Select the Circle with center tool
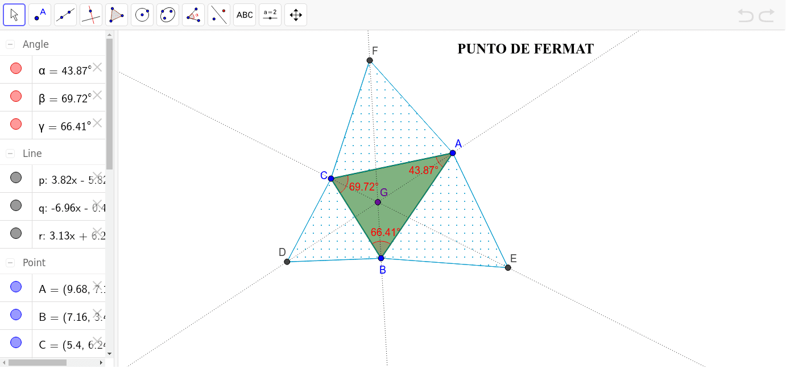This screenshot has height=368, width=786. [x=142, y=15]
